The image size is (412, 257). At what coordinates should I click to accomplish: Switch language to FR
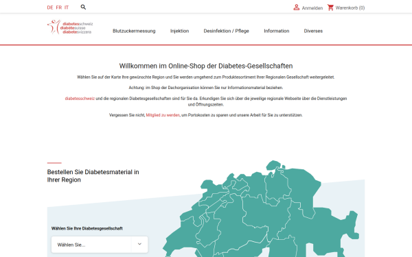tap(59, 8)
